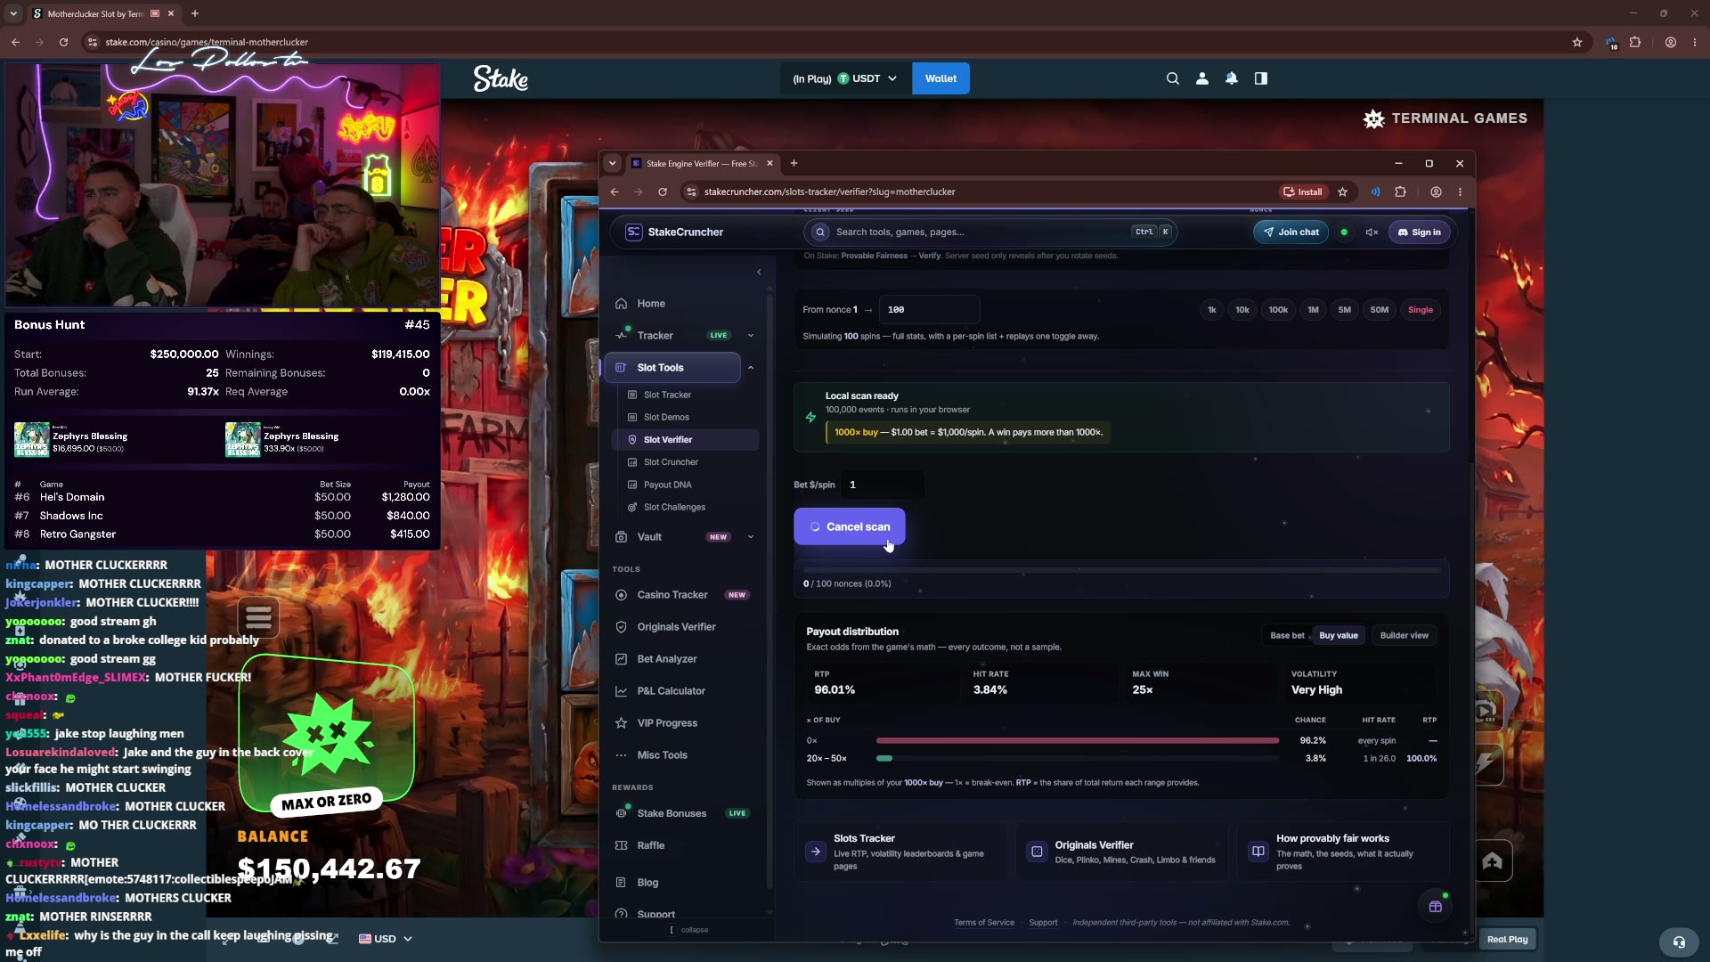Cancel the running scan
The image size is (1710, 962).
coord(849,526)
